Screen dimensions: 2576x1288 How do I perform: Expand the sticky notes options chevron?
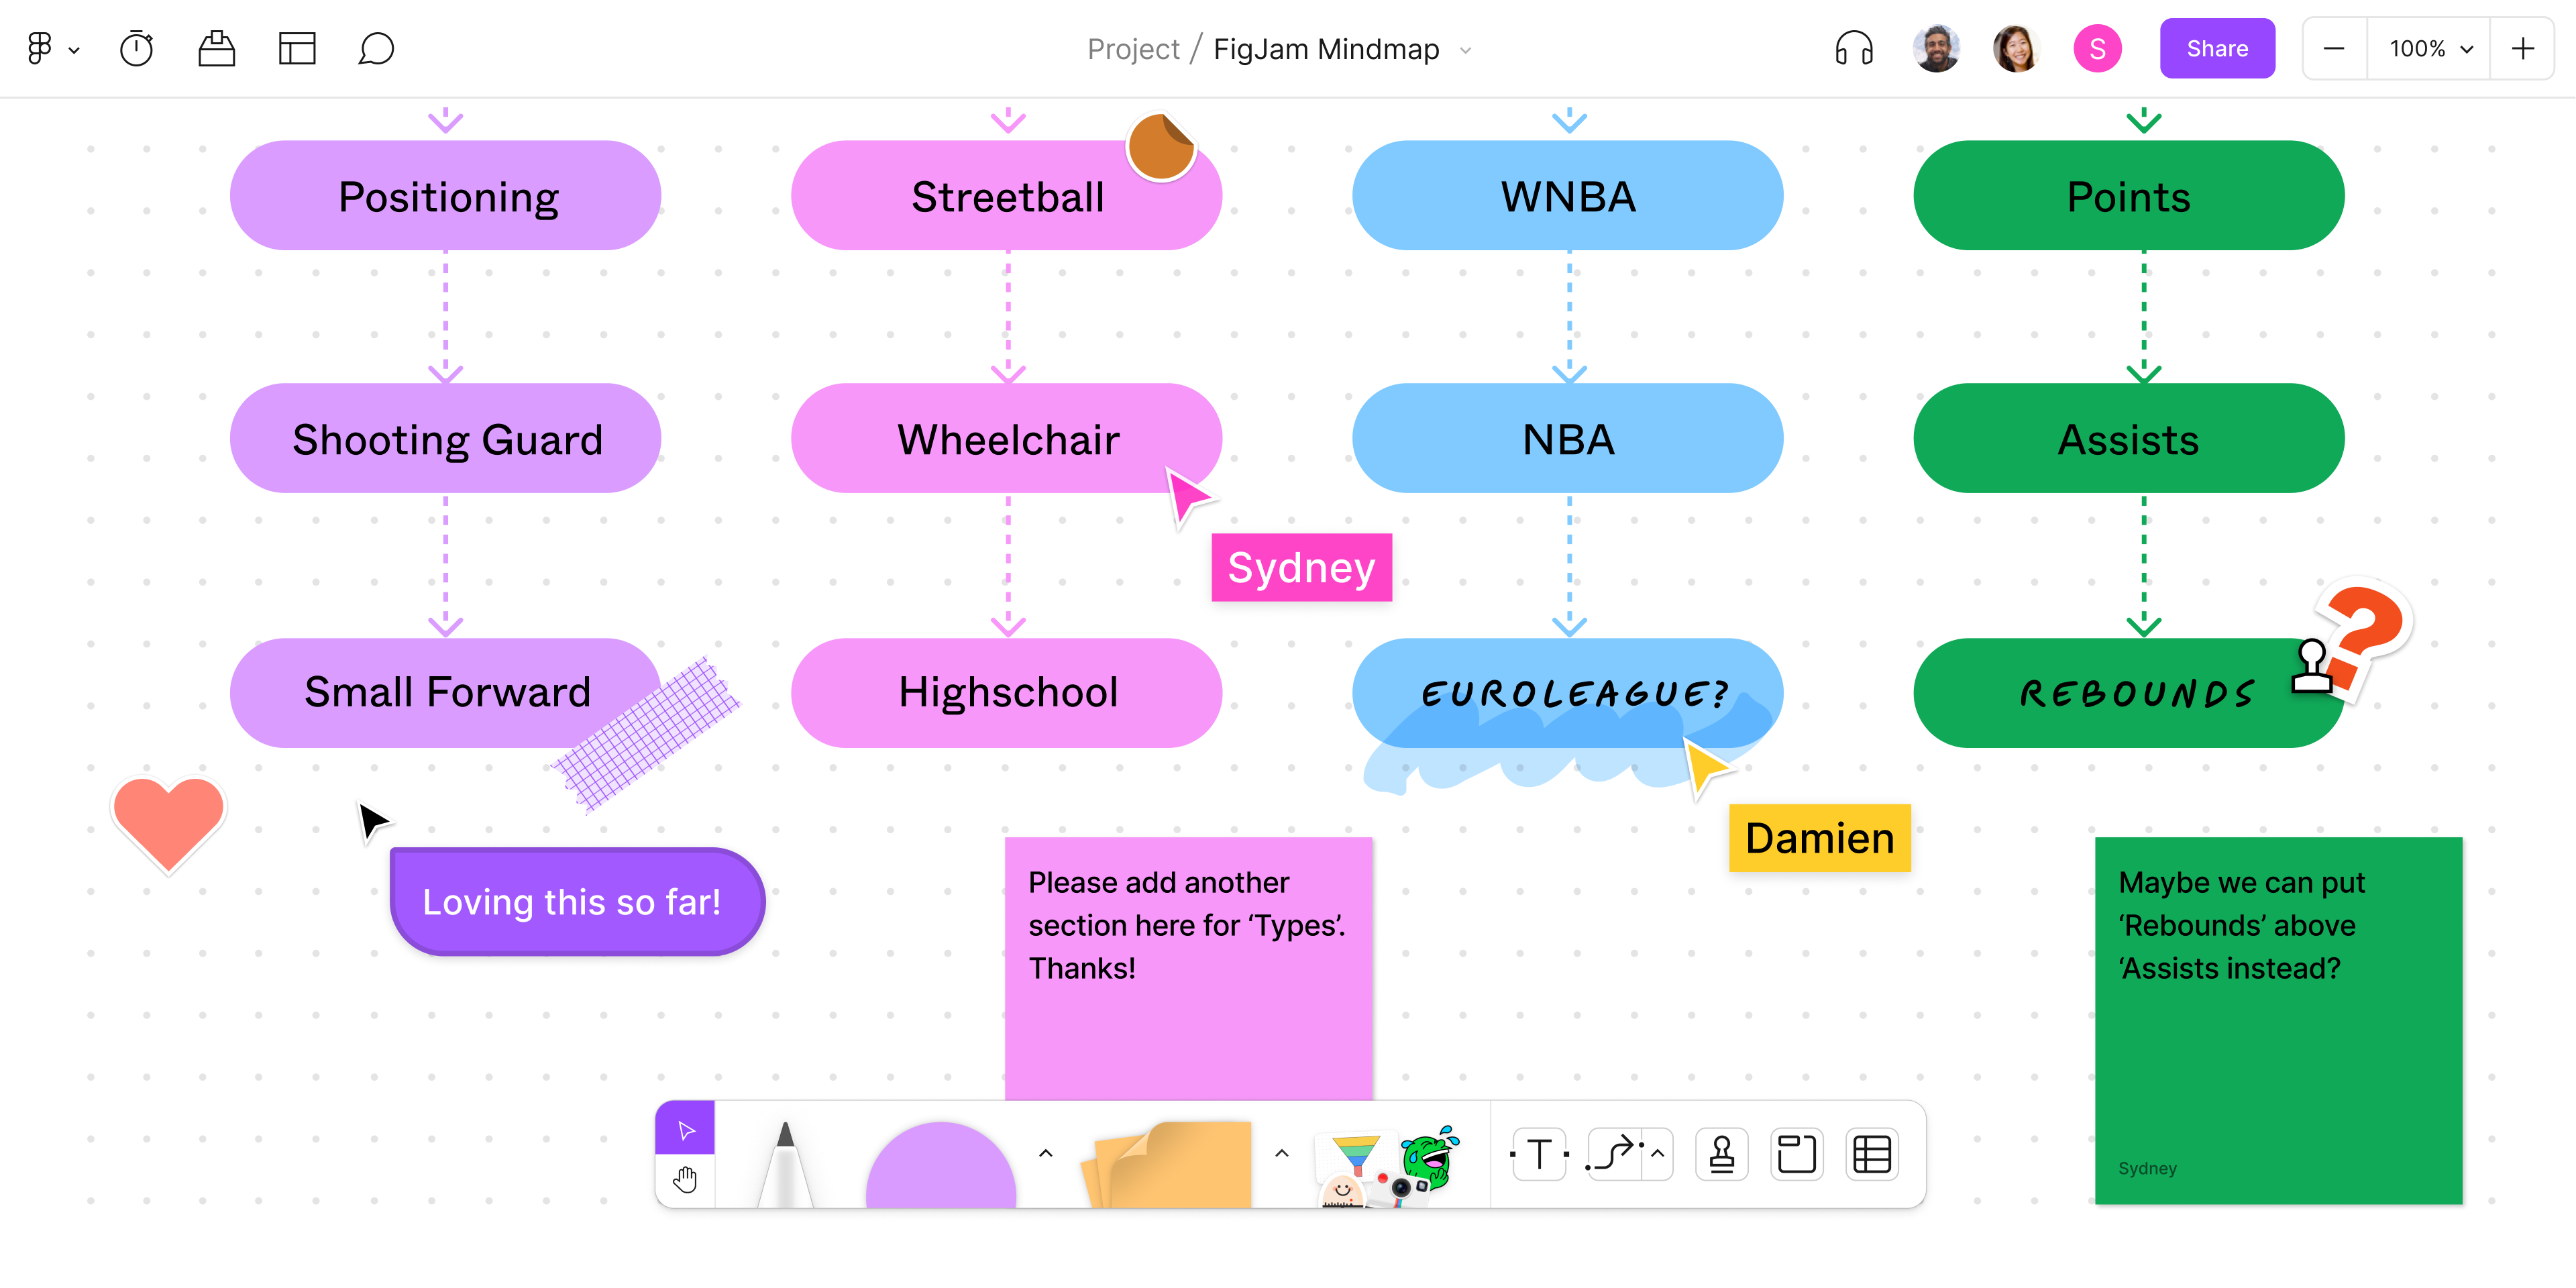click(x=1281, y=1154)
